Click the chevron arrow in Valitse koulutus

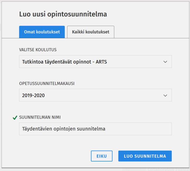coord(165,62)
